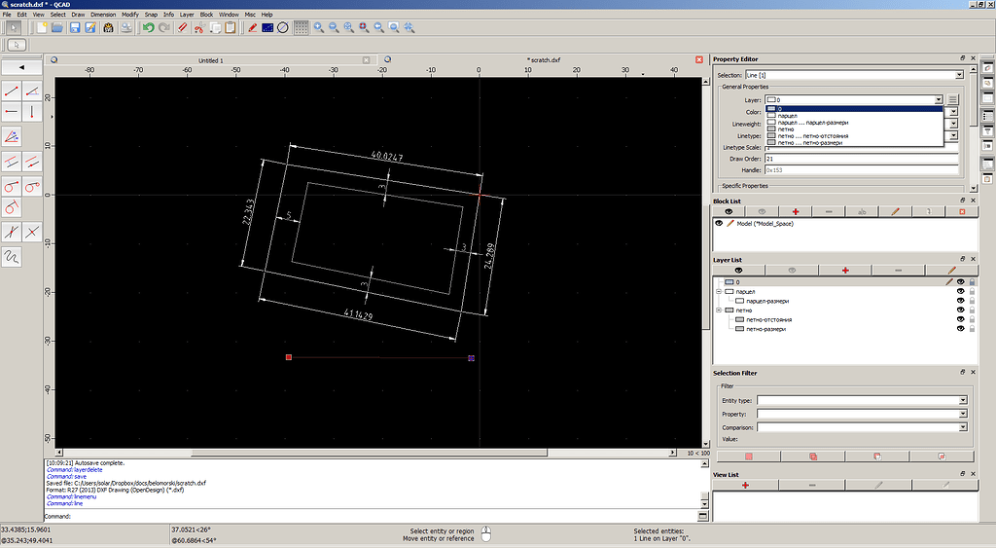Select the Line with Angle tool
The width and height of the screenshot is (996, 548).
pos(32,91)
